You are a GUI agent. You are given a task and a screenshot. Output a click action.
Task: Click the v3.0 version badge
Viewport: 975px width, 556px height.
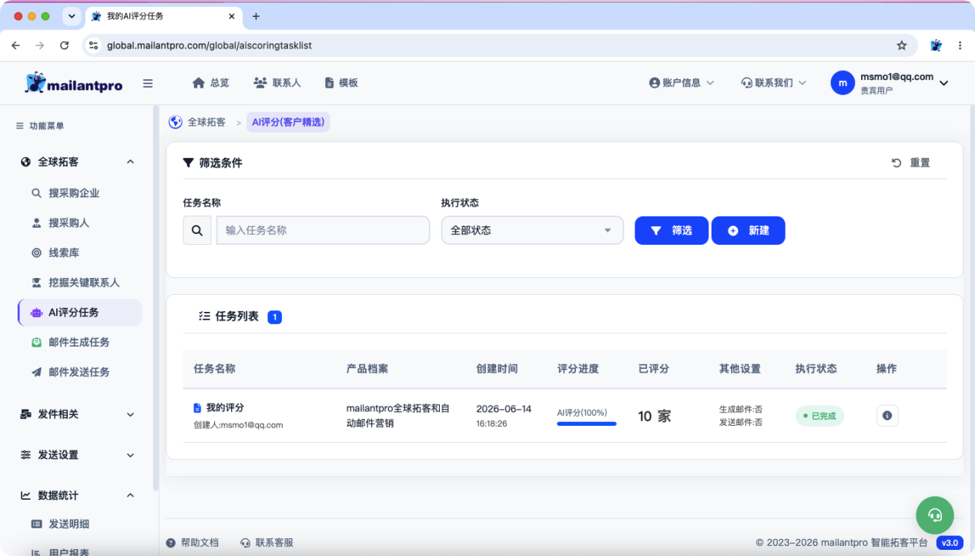pyautogui.click(x=950, y=543)
